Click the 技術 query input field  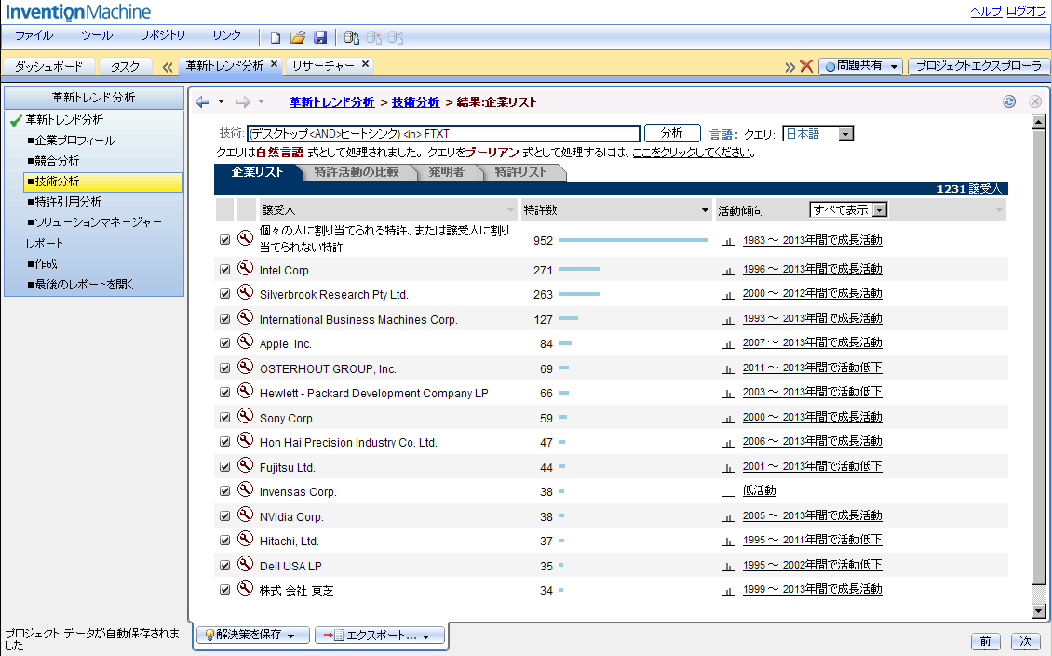[x=443, y=133]
